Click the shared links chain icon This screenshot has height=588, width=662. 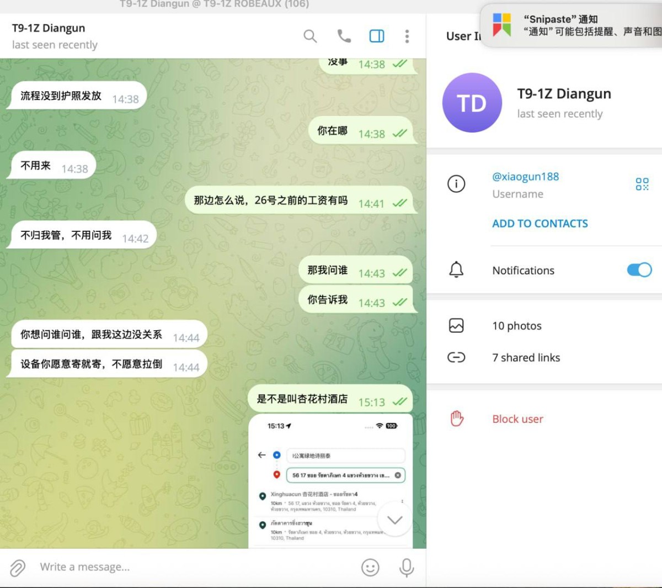coord(456,357)
